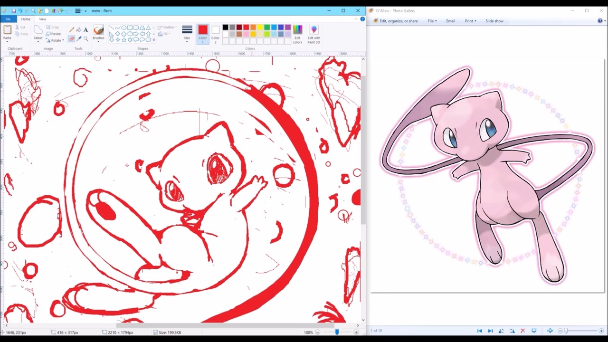Start slide show icon in Photo Gallery bottom bar
The height and width of the screenshot is (342, 608).
pyautogui.click(x=534, y=331)
